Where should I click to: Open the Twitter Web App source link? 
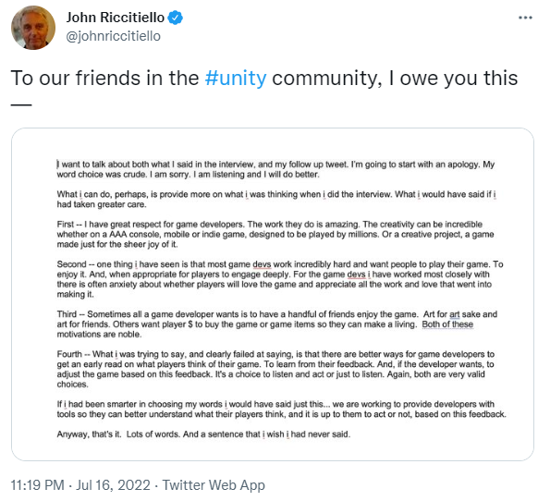(214, 485)
